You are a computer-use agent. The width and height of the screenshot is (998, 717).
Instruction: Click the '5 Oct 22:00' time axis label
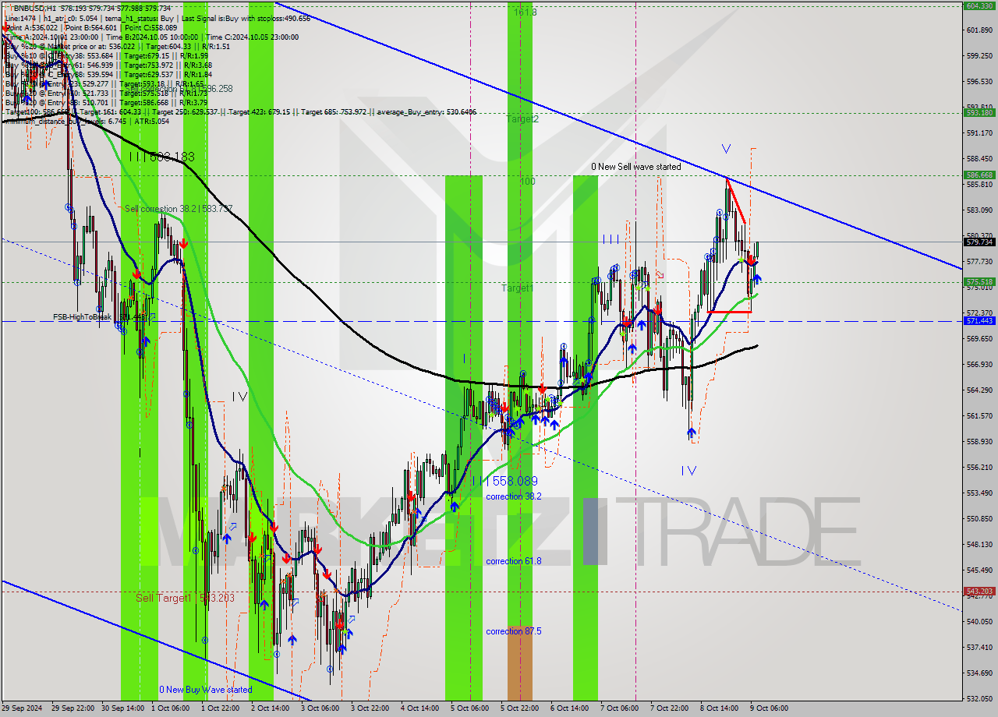pos(519,708)
